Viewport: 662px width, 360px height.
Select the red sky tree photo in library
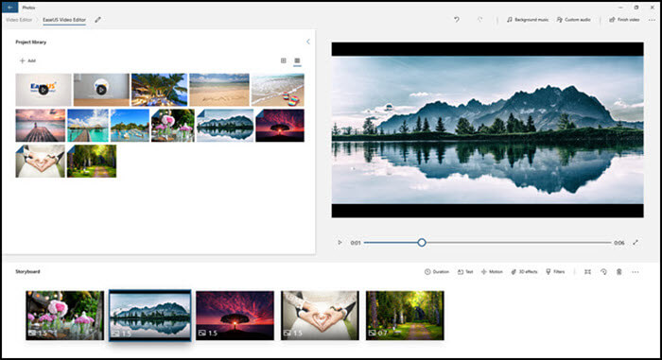pyautogui.click(x=280, y=126)
